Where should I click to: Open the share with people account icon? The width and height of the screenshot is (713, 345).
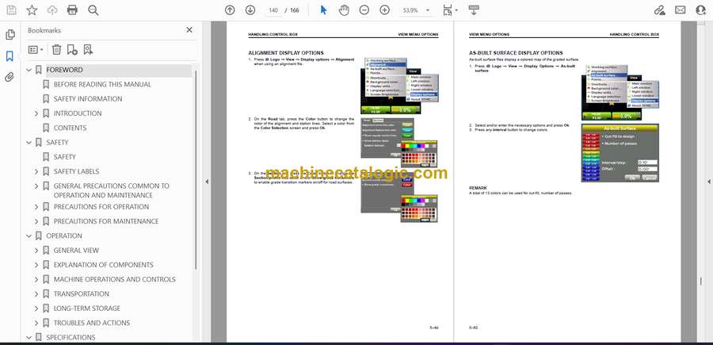[701, 10]
